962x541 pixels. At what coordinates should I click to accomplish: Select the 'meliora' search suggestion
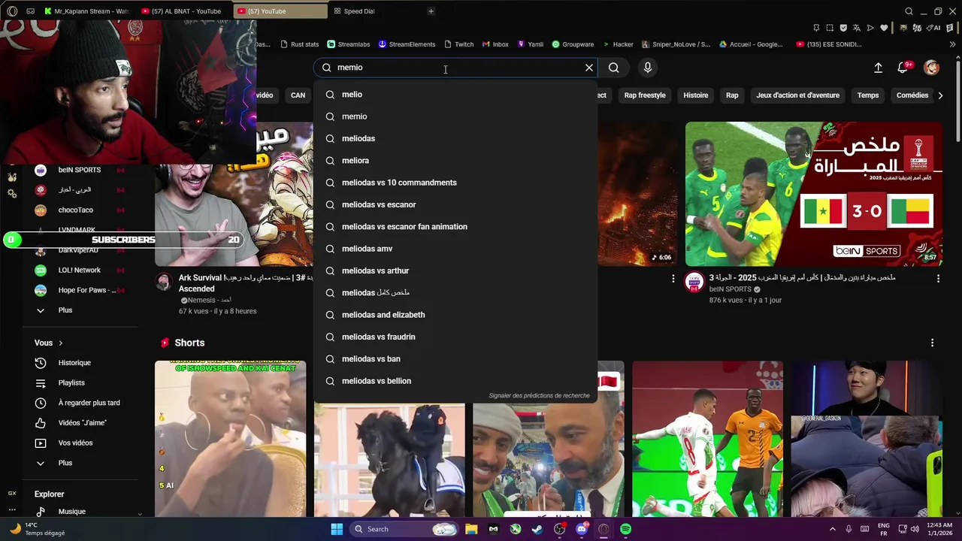[x=455, y=161]
